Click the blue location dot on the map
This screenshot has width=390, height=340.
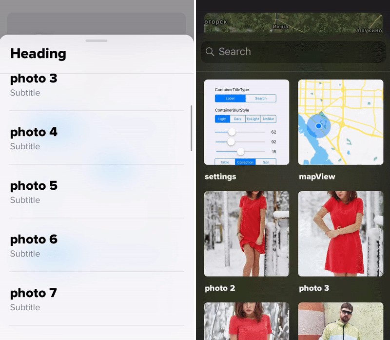coord(318,126)
